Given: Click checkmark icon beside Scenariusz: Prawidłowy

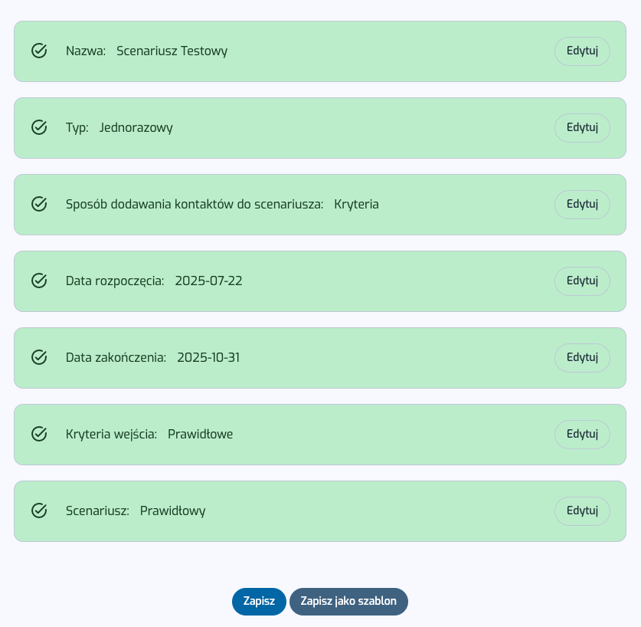Looking at the screenshot, I should (x=39, y=510).
